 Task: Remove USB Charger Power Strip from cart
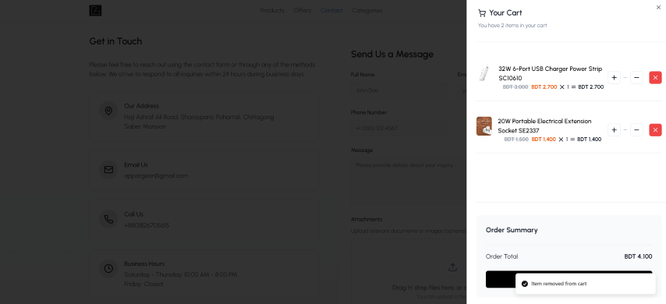click(655, 78)
